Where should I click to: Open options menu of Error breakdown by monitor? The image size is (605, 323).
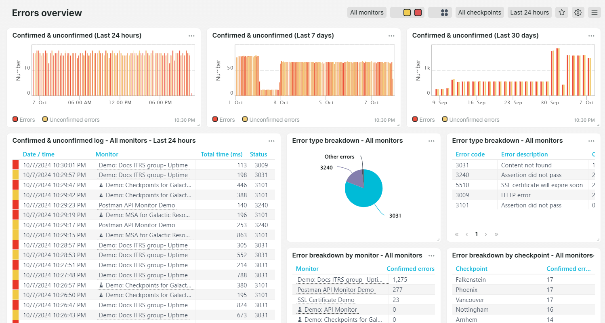tap(431, 256)
